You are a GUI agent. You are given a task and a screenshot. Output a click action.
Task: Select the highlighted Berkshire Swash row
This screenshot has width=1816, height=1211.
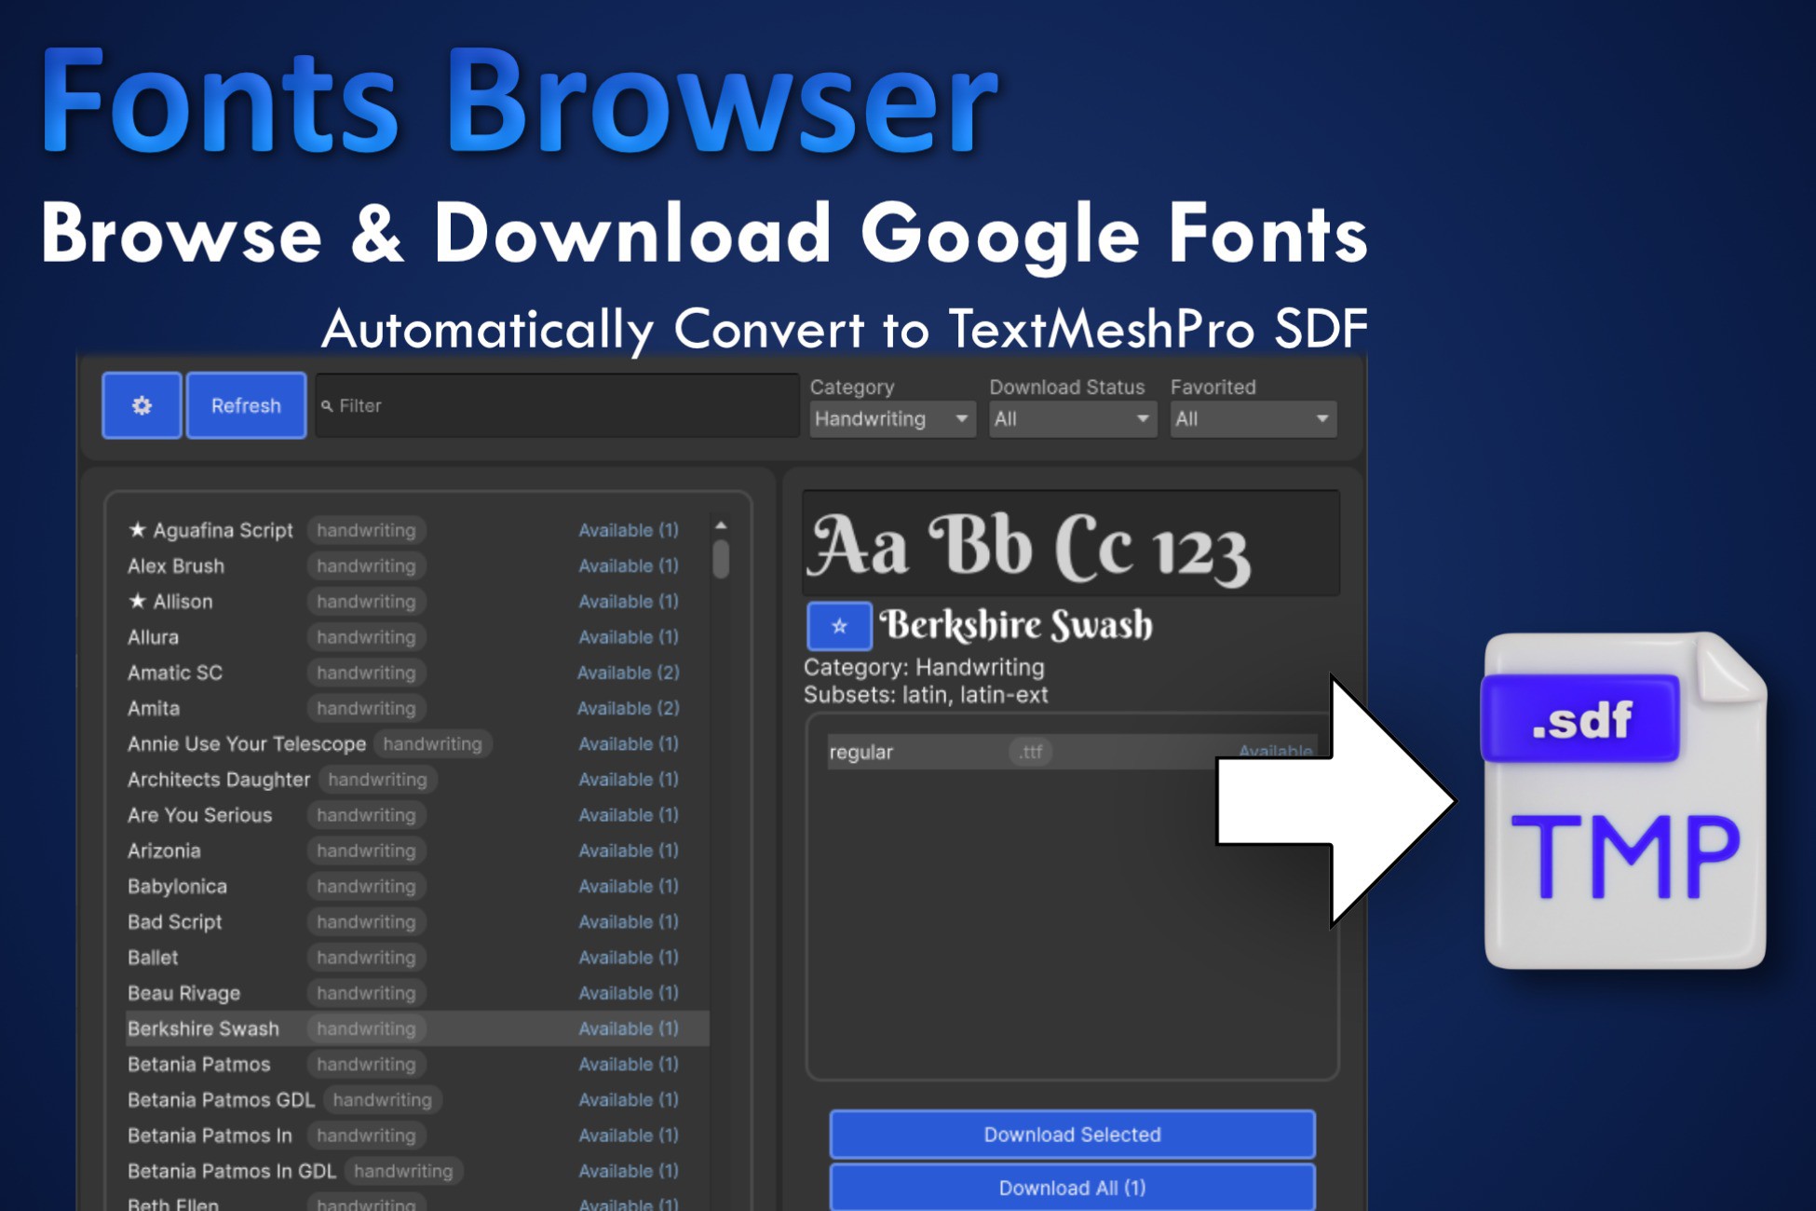click(x=417, y=1028)
